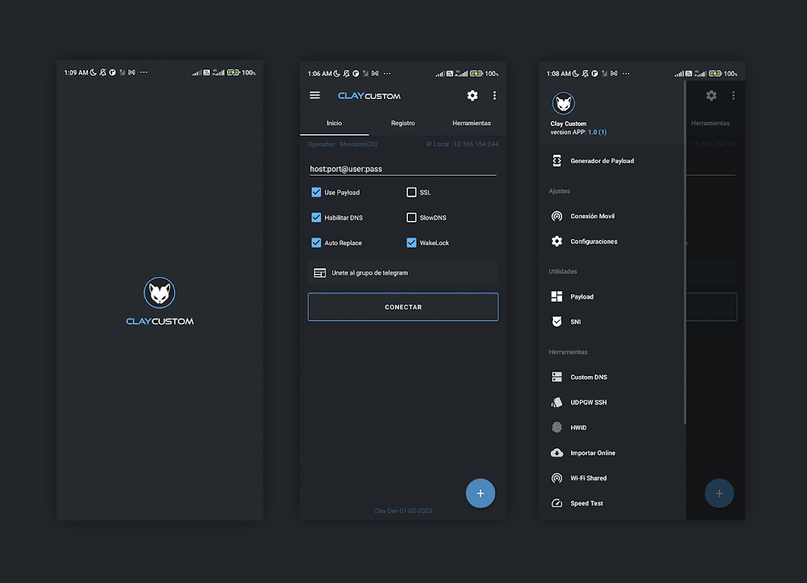Click the HWID fingerprint icon
Screen dimensions: 807x583
pyautogui.click(x=557, y=428)
